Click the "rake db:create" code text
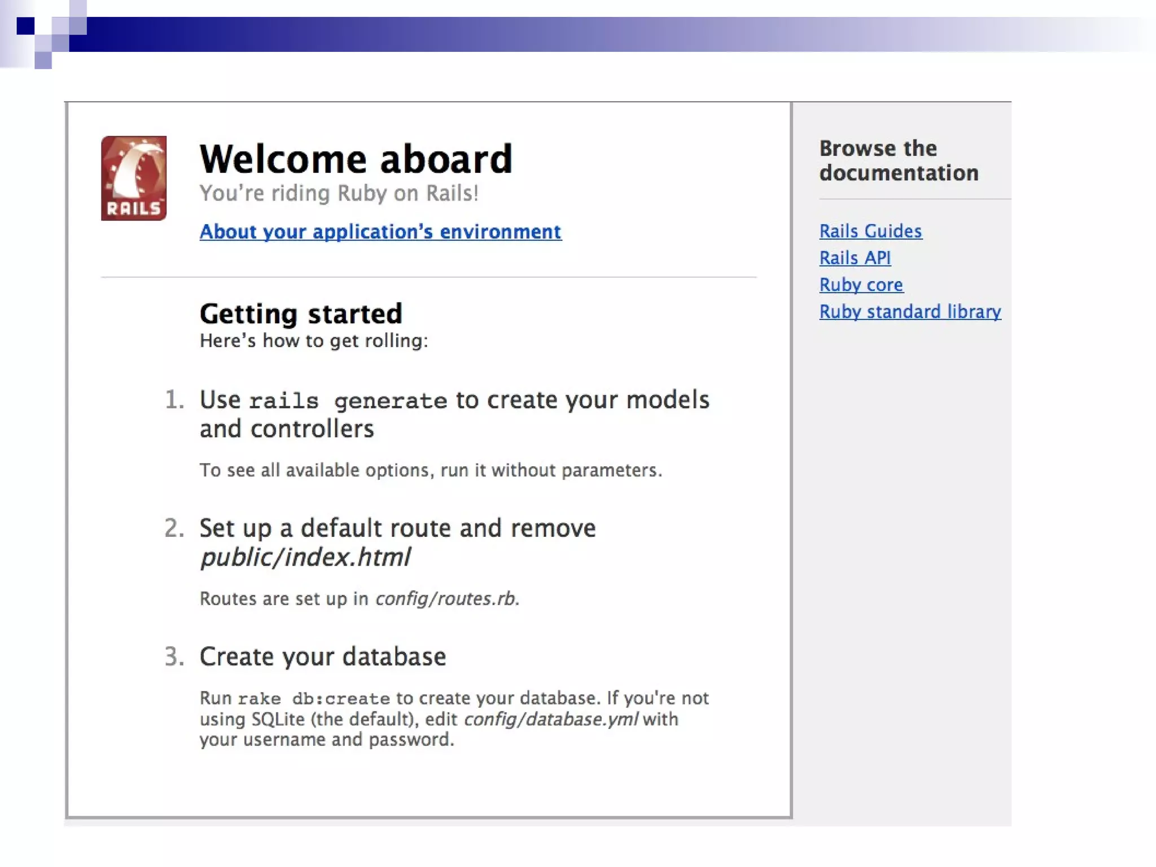 314,699
